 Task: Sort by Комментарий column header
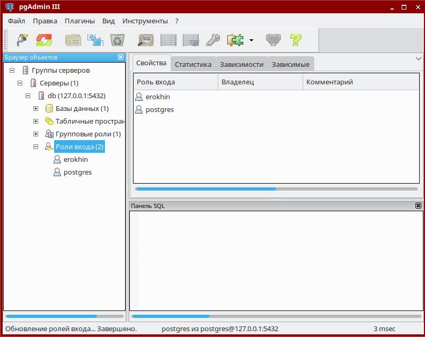[x=361, y=82]
